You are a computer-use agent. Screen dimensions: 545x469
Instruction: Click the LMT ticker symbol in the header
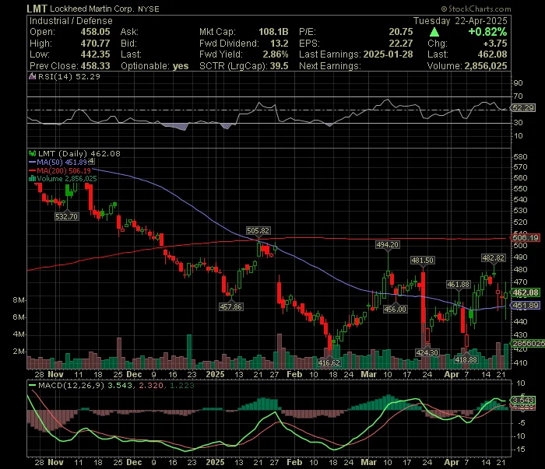click(x=37, y=9)
